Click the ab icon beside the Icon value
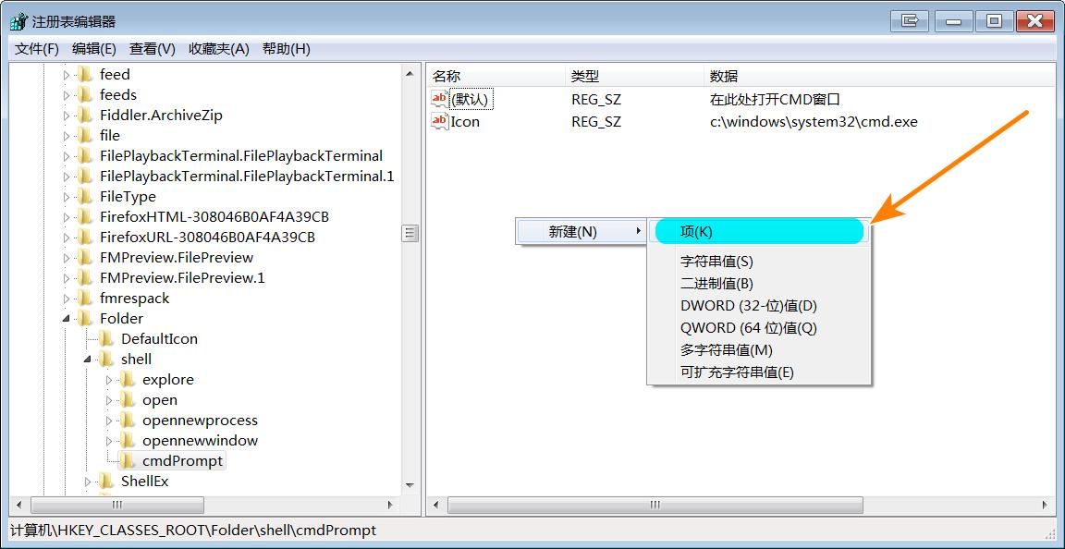 [438, 121]
